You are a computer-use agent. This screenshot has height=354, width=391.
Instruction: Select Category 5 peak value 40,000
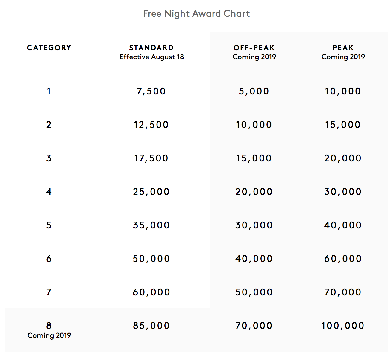tap(343, 225)
